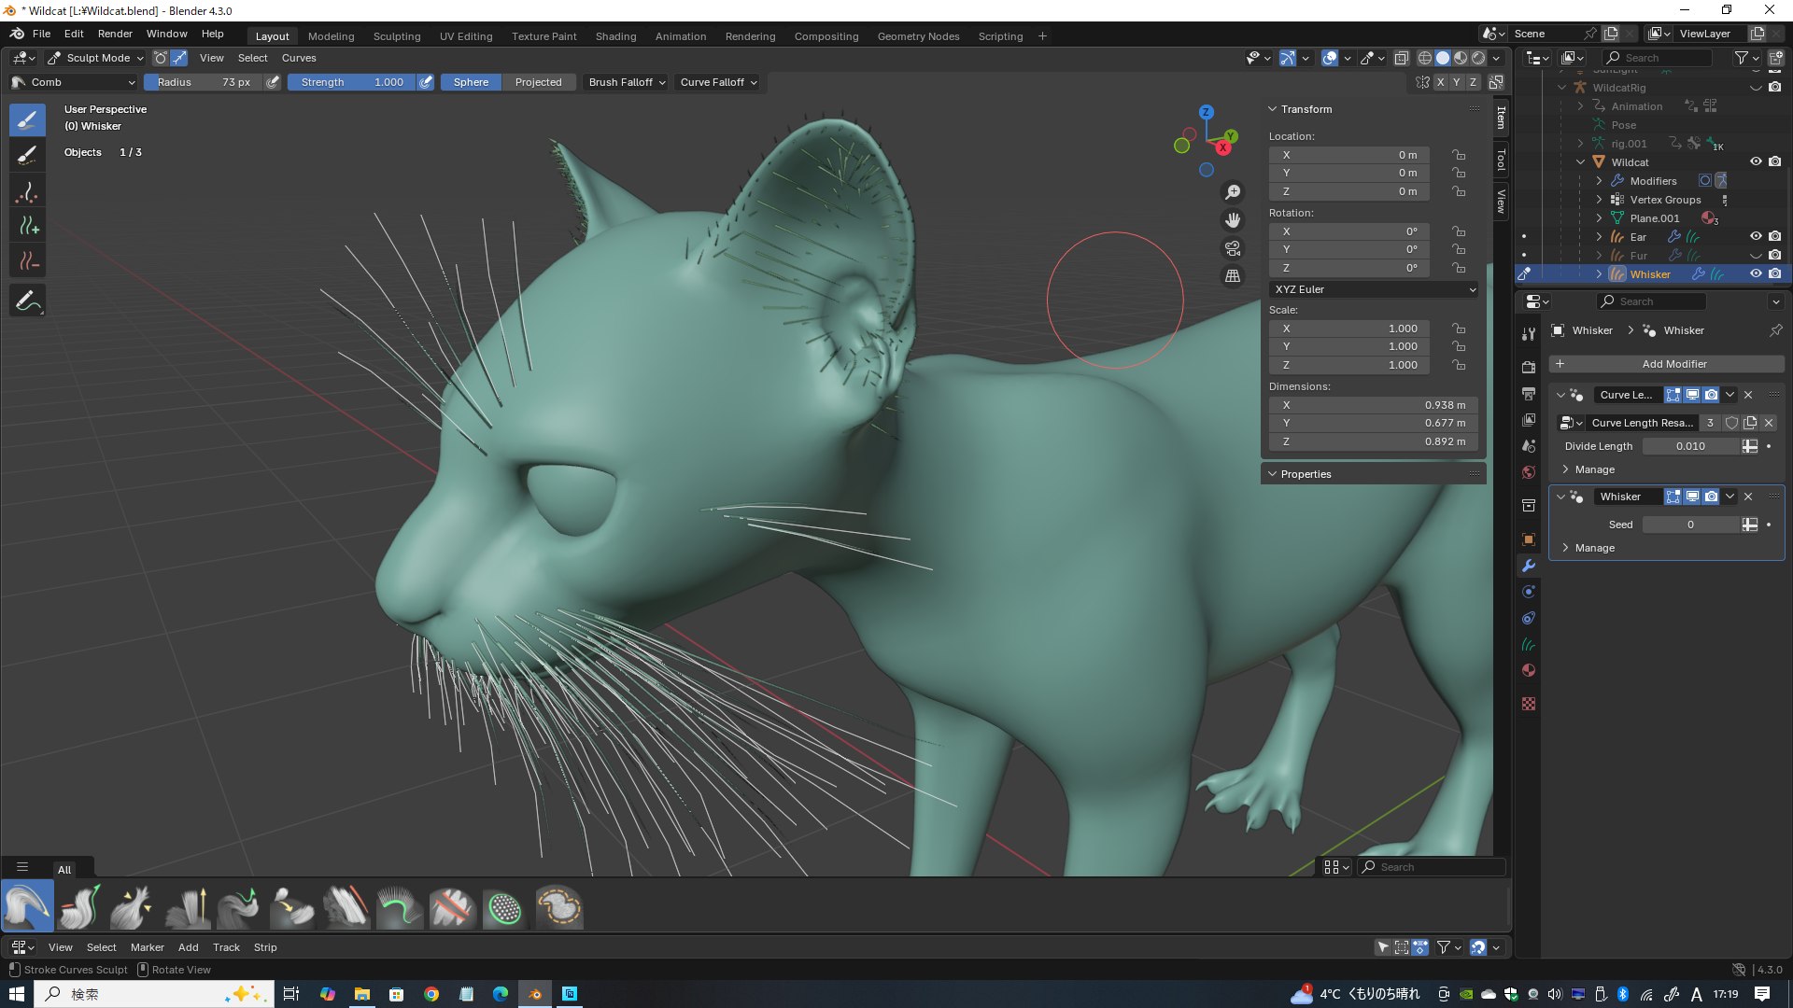Open the XYZ Euler rotation mode dropdown

tap(1373, 289)
